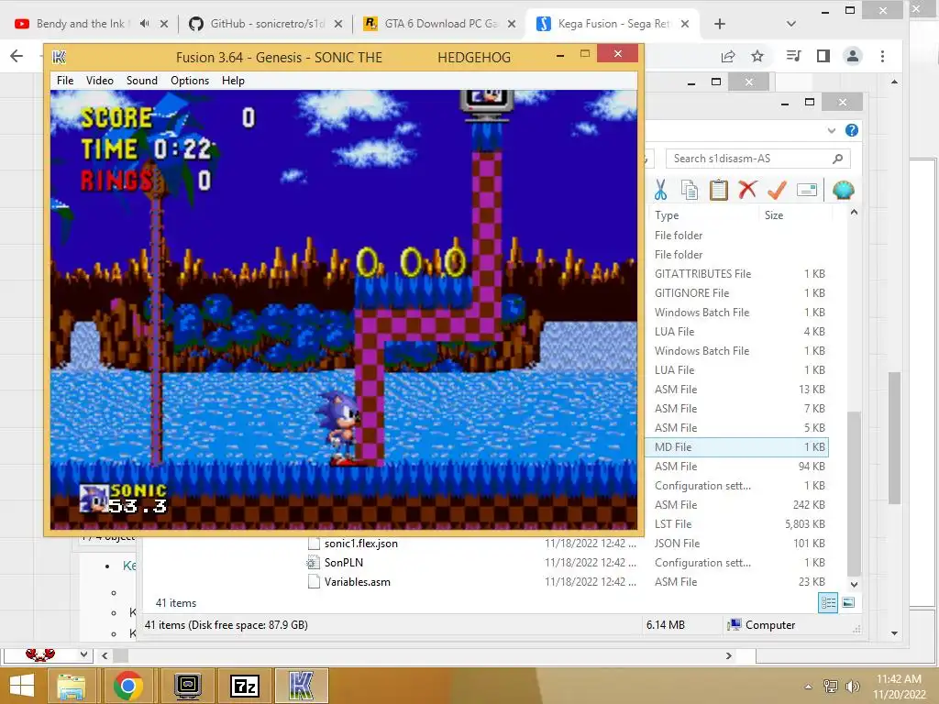Viewport: 939px width, 704px height.
Task: Go back in Chrome
Action: coord(17,56)
